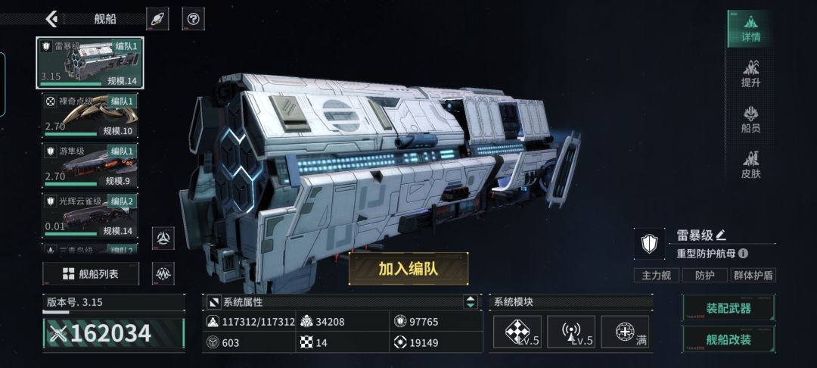Select the 裸奇点级 ship thumbnail
Screen dimensions: 817x368
click(x=89, y=115)
